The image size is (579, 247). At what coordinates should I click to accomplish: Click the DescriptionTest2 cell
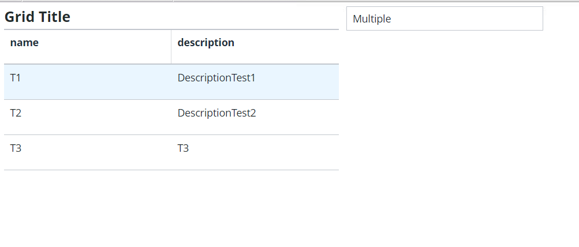pos(216,113)
